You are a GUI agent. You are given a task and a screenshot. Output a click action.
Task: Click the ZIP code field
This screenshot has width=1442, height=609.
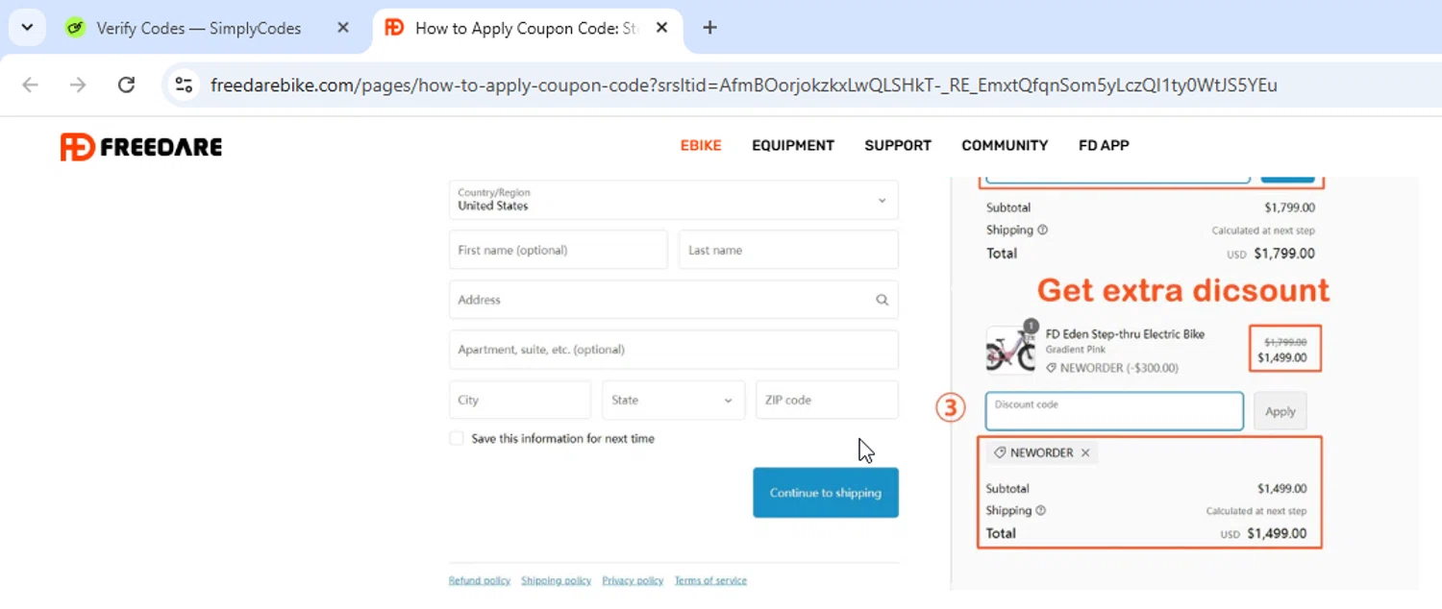827,400
